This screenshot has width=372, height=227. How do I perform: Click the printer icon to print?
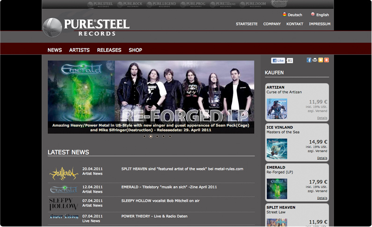click(x=315, y=60)
